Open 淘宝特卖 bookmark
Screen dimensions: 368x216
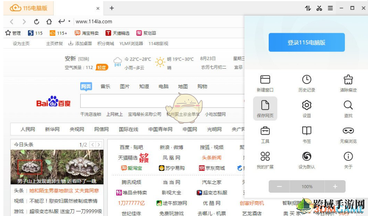(x=86, y=33)
